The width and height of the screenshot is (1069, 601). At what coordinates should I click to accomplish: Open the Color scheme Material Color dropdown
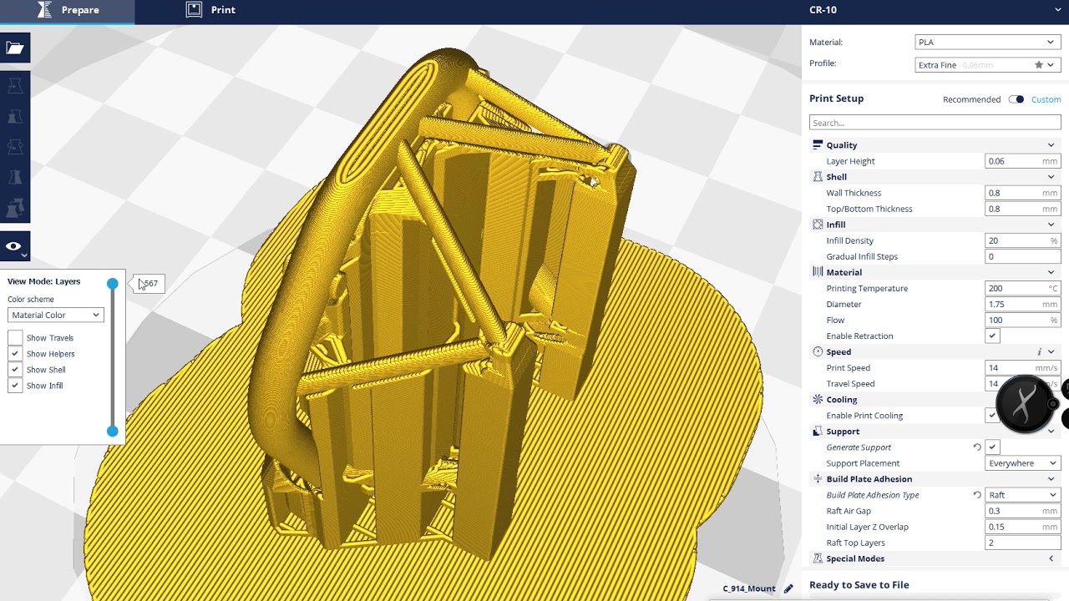[x=55, y=315]
